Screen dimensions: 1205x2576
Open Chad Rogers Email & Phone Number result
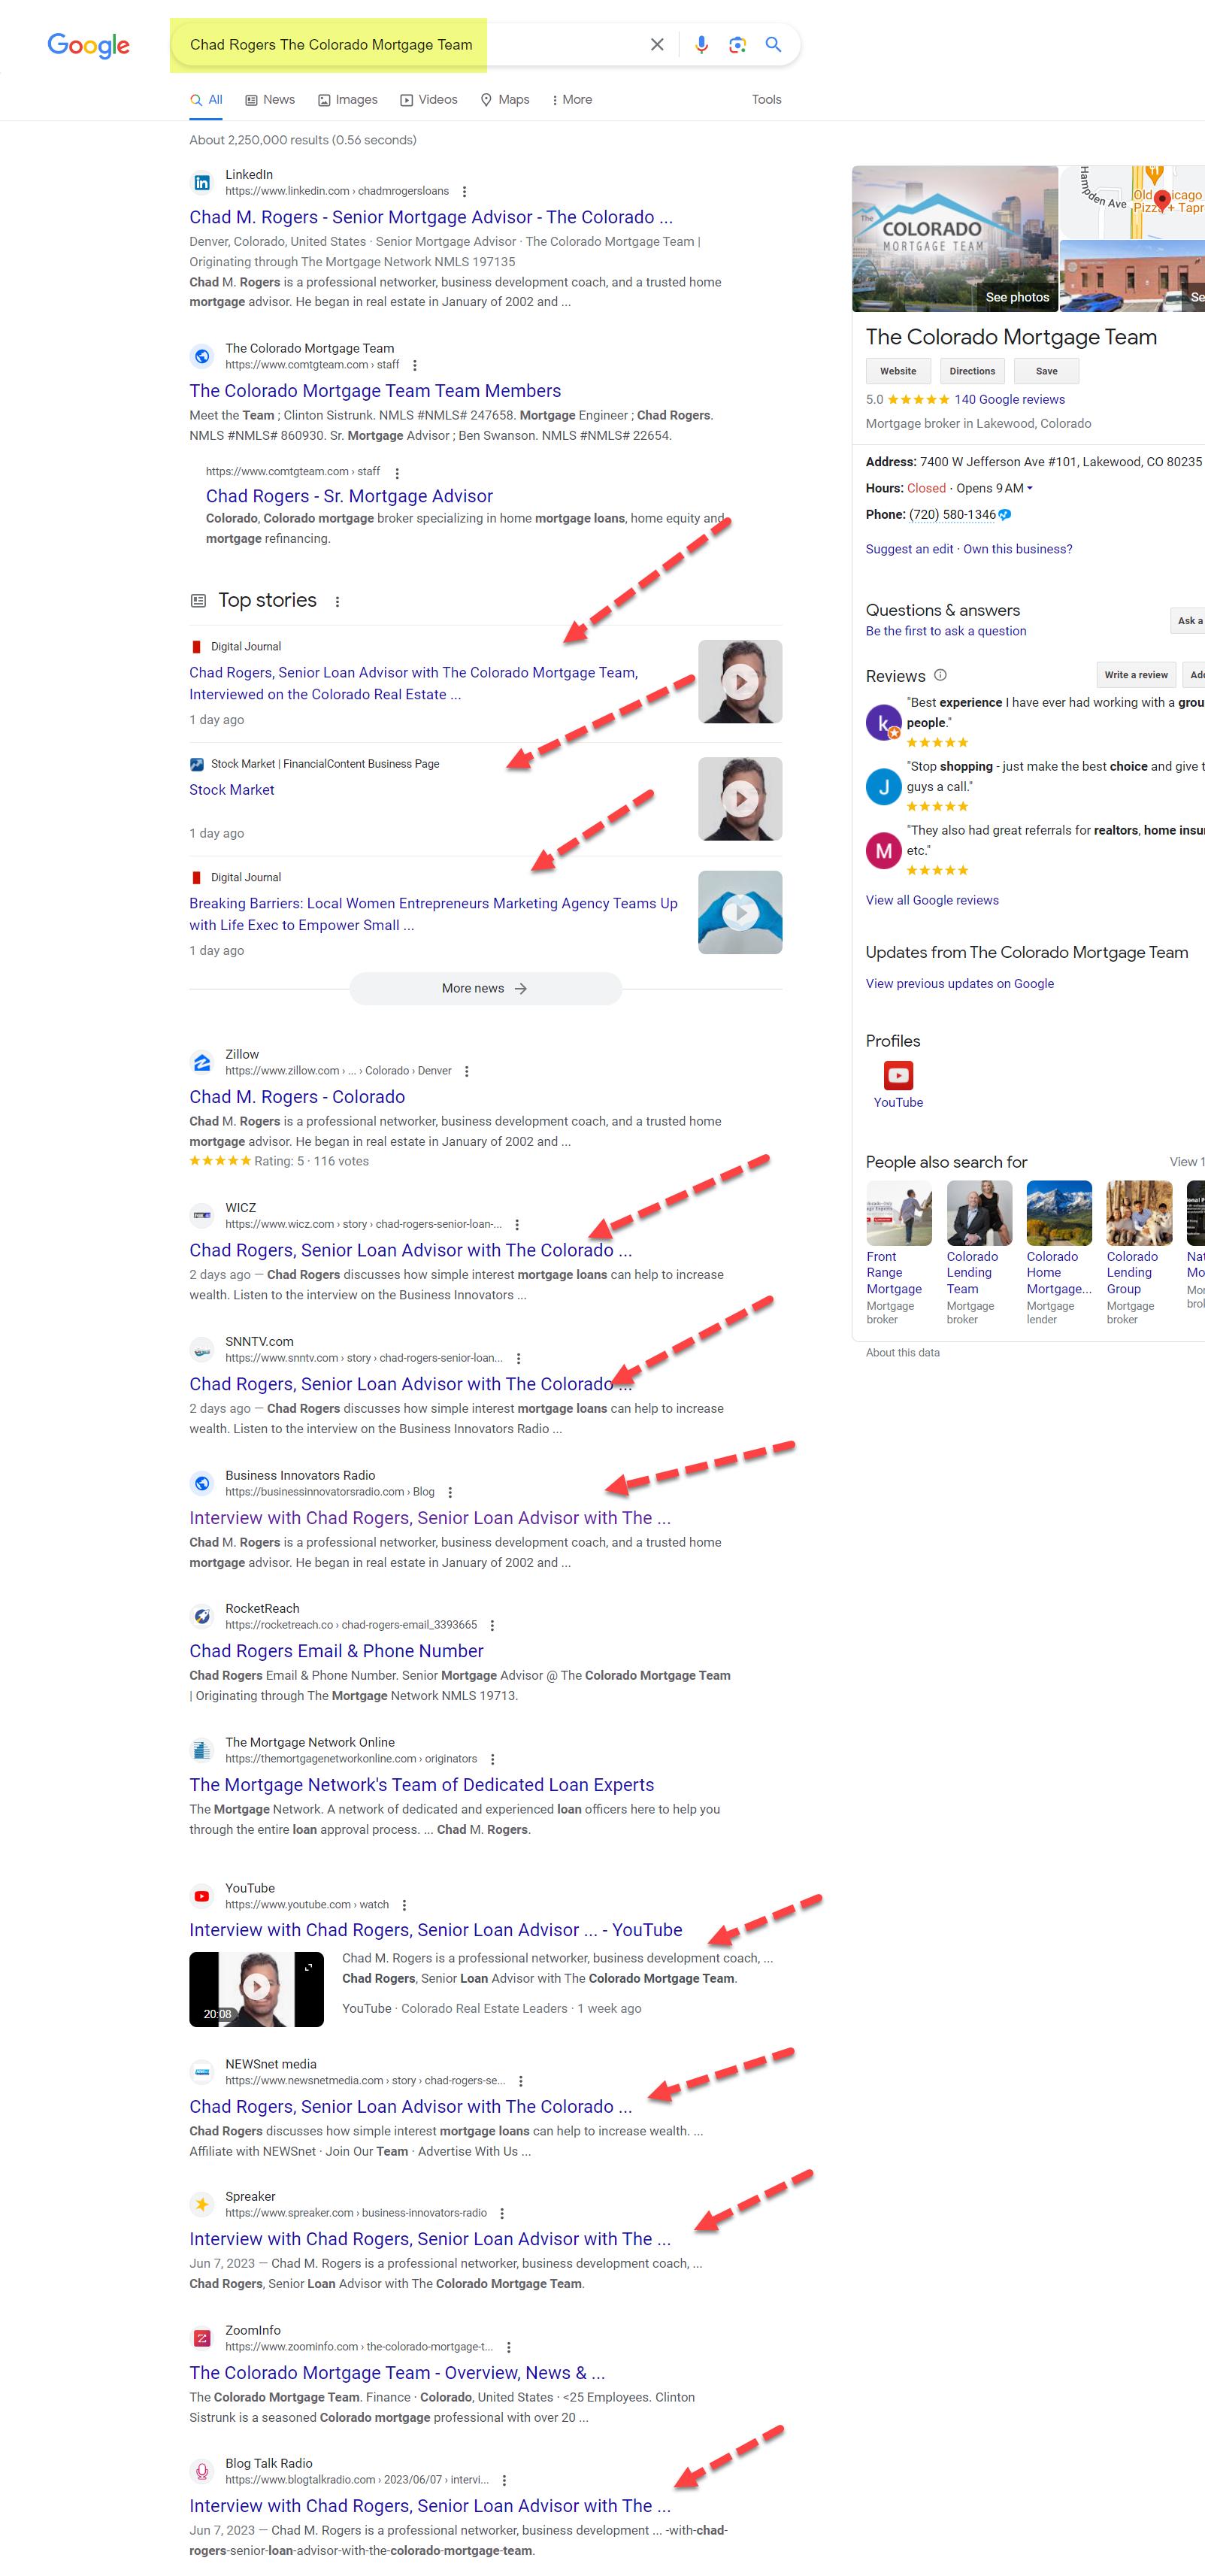pyautogui.click(x=336, y=1652)
